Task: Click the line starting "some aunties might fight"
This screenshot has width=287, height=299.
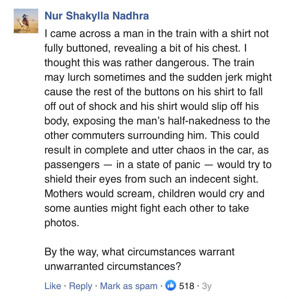Action: (x=146, y=208)
